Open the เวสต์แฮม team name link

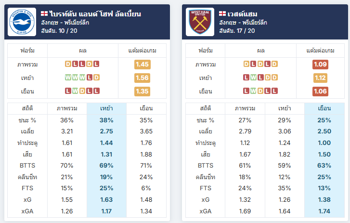tap(242, 14)
